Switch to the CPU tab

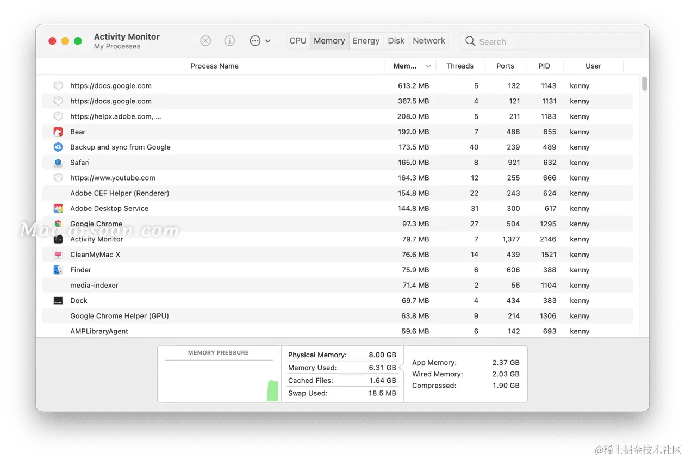298,41
